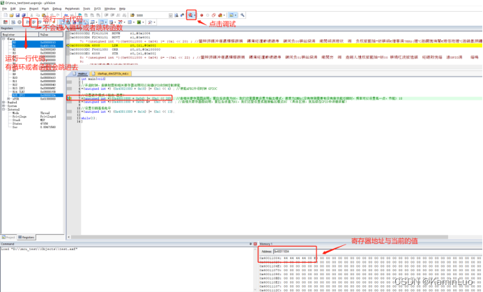
Task: Open the Configuration wrench icon
Action: [243, 15]
